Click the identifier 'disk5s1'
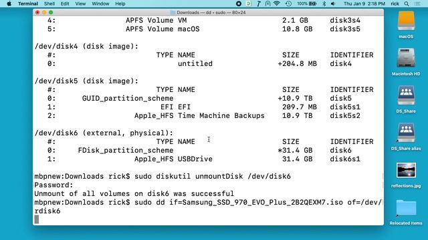Viewport: 428px width, 240px height. tap(345, 107)
